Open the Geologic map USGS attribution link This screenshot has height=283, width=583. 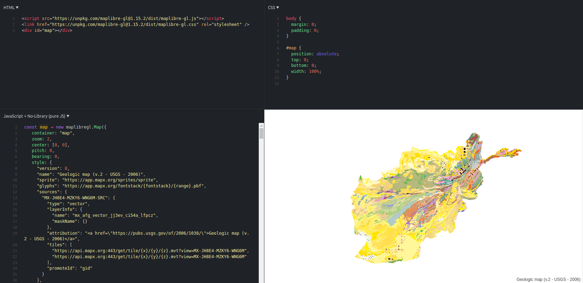tap(548, 279)
